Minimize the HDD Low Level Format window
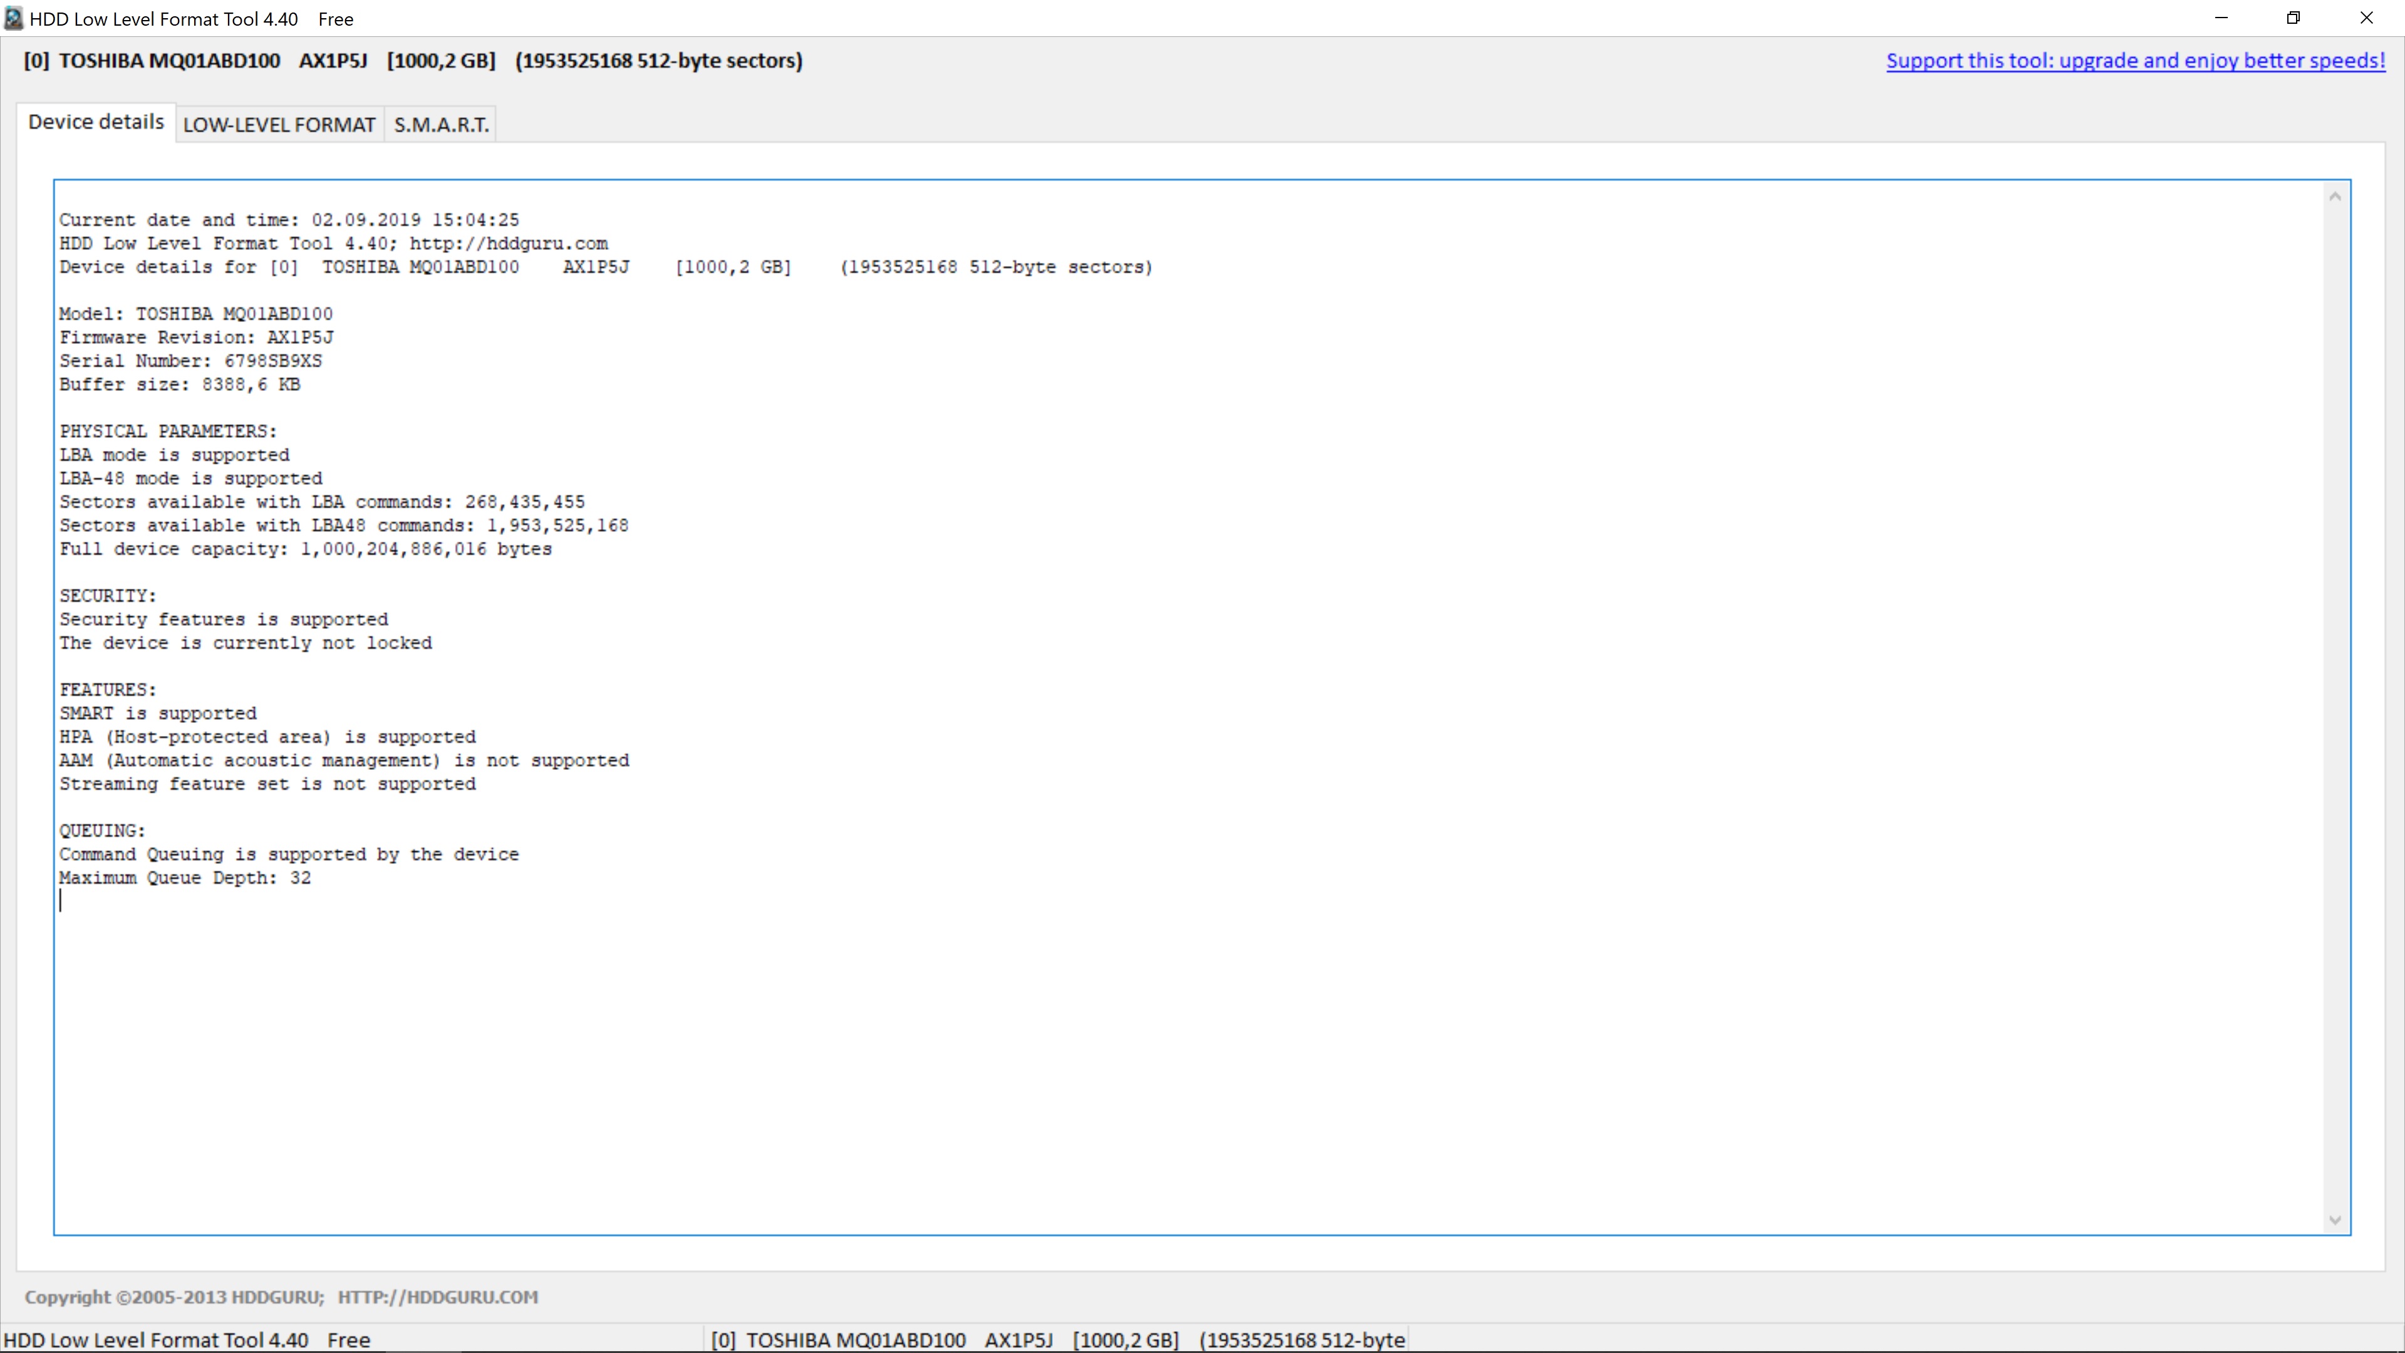2405x1353 pixels. [2221, 19]
